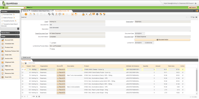Open the Archive folder icon in toolbar

click(x=76, y=14)
